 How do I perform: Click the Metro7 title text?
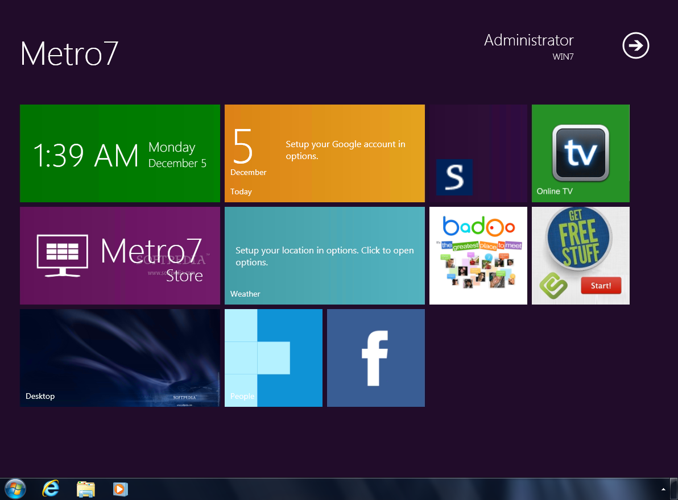69,53
